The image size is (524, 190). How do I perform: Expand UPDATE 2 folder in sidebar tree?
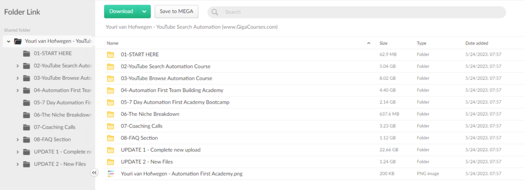coord(18,164)
